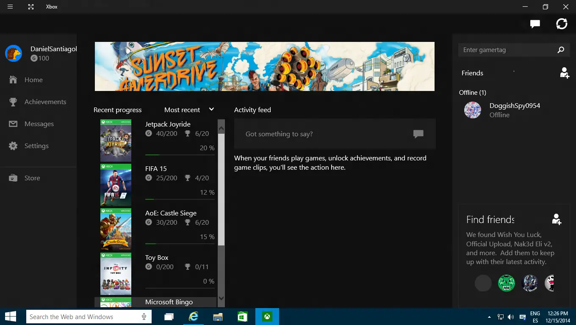576x325 pixels.
Task: Open chat using the message bubble icon
Action: (x=534, y=24)
